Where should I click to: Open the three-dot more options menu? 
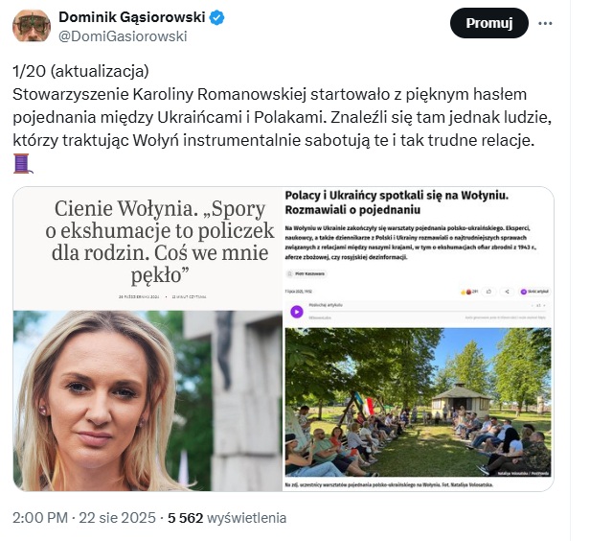coord(545,23)
